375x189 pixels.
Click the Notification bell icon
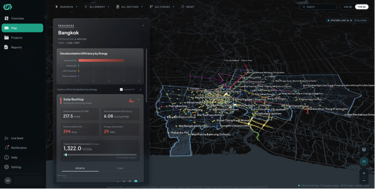[x=7, y=148]
